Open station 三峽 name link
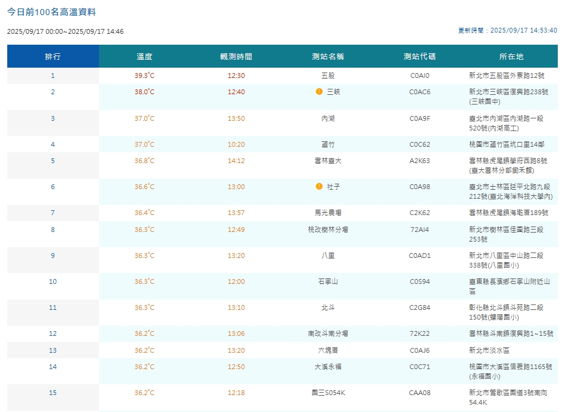 (333, 92)
